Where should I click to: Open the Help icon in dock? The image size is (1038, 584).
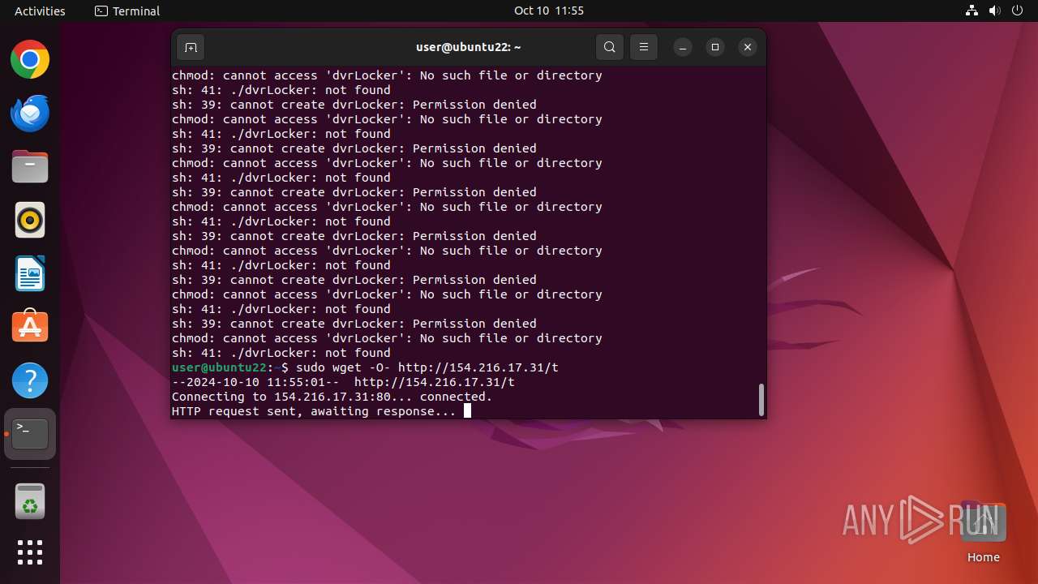point(30,380)
